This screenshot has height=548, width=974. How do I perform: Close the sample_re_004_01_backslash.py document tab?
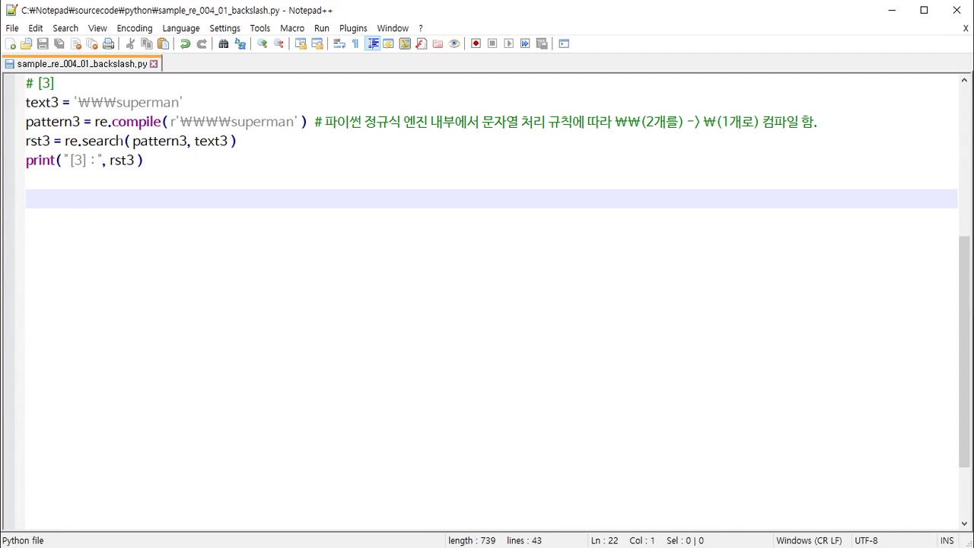point(154,63)
